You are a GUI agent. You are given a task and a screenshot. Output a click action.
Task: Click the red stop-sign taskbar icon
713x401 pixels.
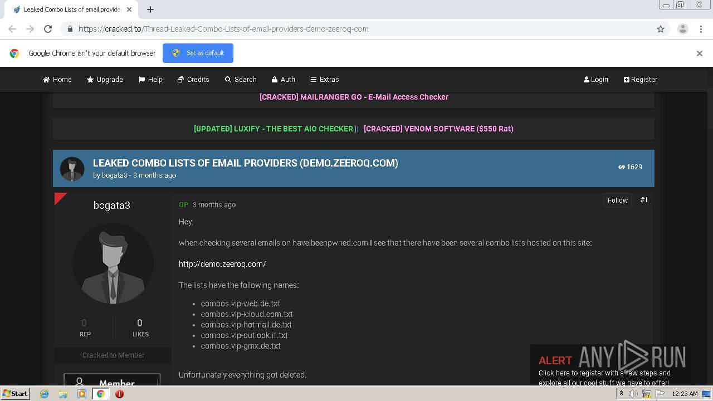point(119,394)
